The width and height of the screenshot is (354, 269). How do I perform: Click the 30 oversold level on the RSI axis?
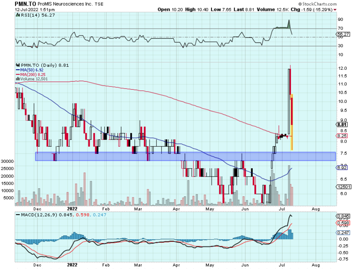340,46
